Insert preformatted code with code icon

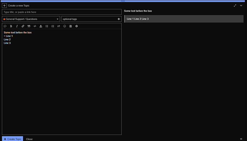point(35,26)
